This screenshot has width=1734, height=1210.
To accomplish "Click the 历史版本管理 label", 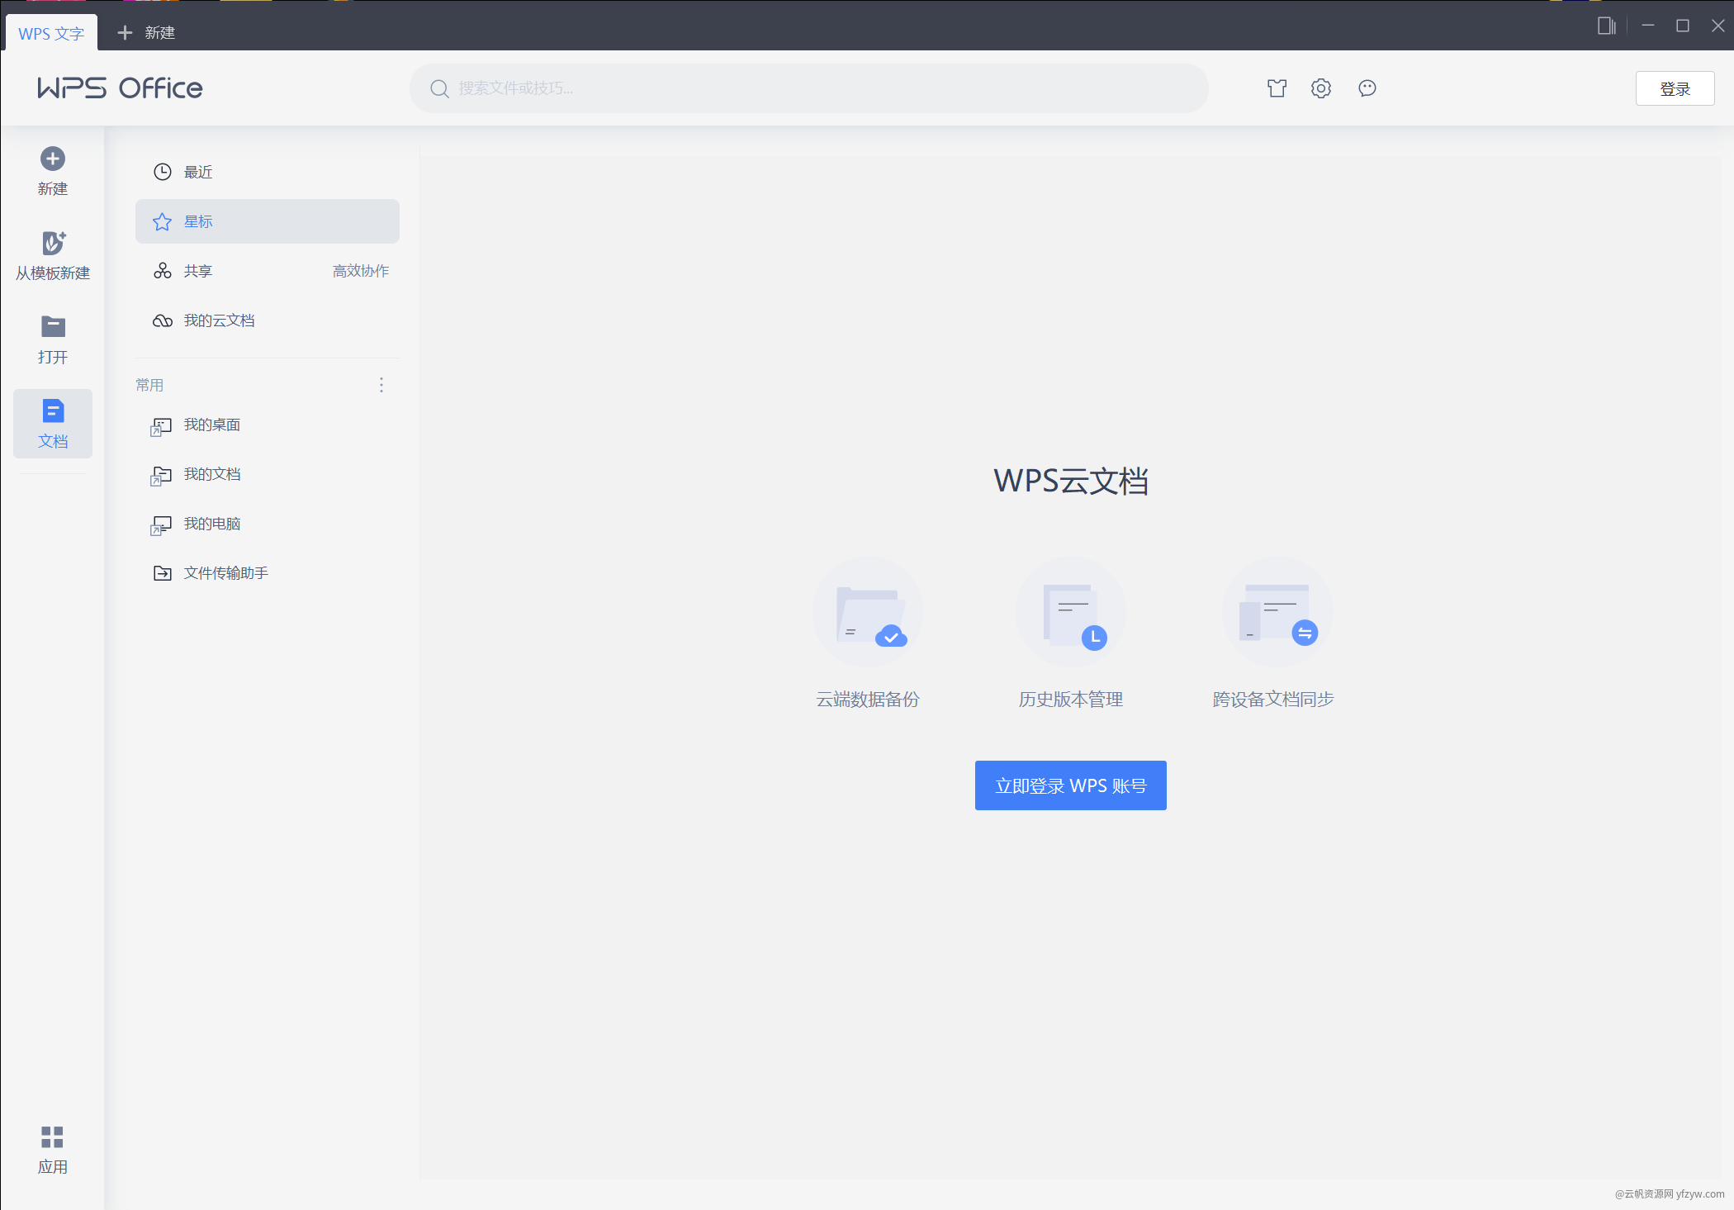I will pyautogui.click(x=1071, y=700).
